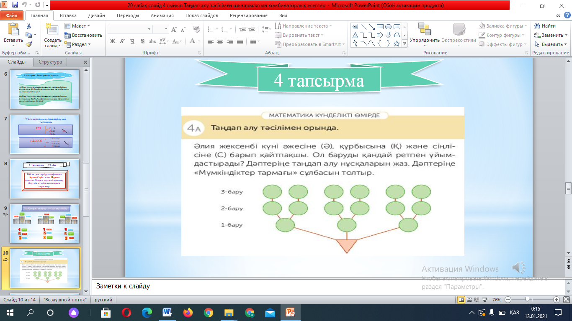Click the zoom slider in status bar
Image resolution: width=572 pixels, height=321 pixels.
coord(528,300)
